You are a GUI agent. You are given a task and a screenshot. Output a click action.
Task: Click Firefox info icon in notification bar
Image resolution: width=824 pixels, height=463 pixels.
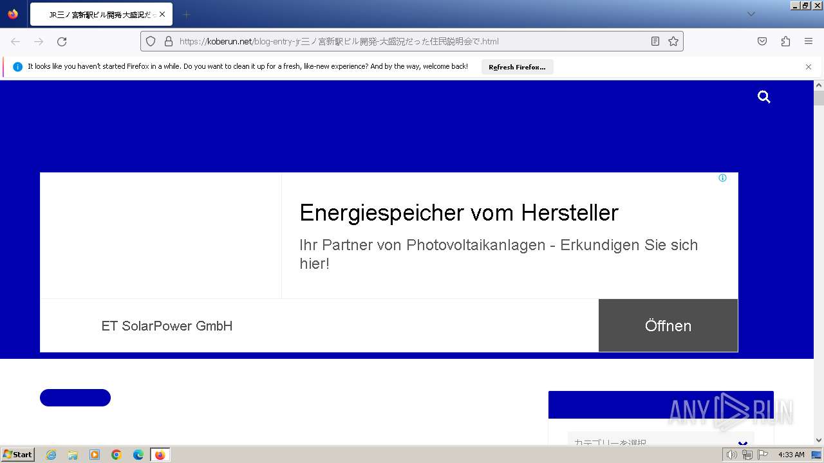point(17,66)
